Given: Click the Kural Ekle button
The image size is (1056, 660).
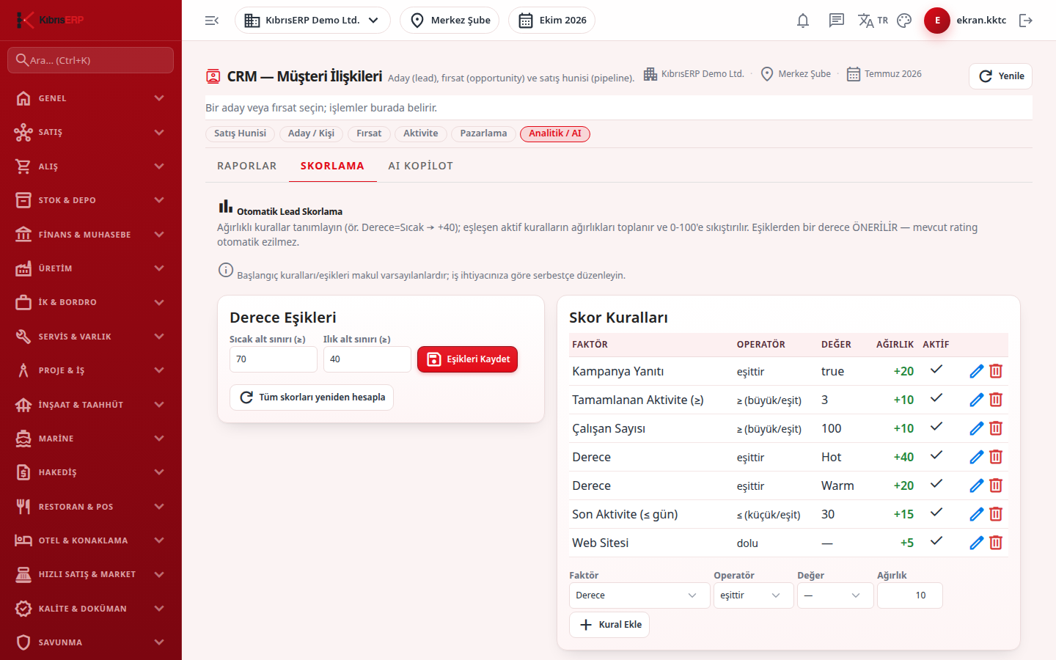Looking at the screenshot, I should tap(609, 625).
